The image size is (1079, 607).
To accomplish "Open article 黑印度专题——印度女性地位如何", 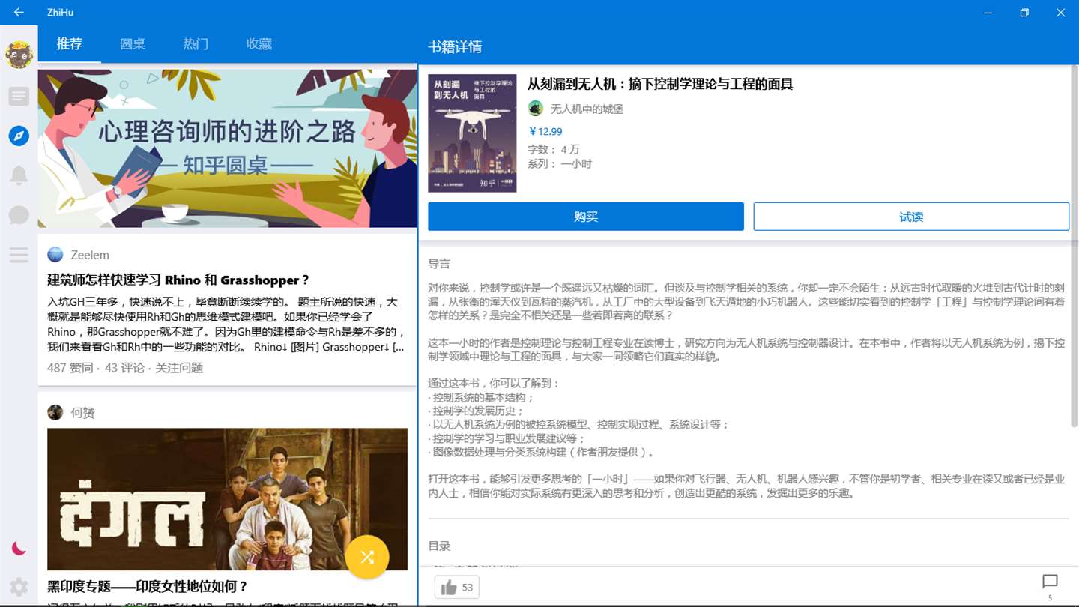I will pos(148,586).
